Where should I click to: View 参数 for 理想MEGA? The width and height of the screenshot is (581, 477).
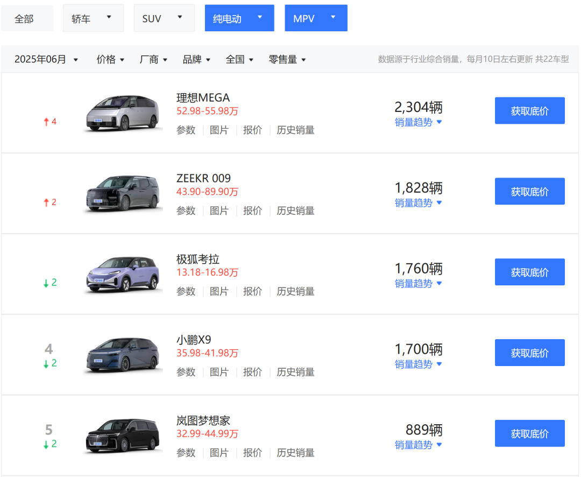[186, 130]
